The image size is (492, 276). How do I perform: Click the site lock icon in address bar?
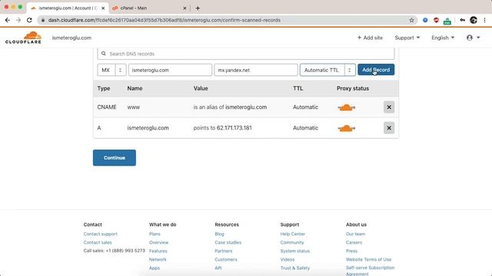coord(43,20)
